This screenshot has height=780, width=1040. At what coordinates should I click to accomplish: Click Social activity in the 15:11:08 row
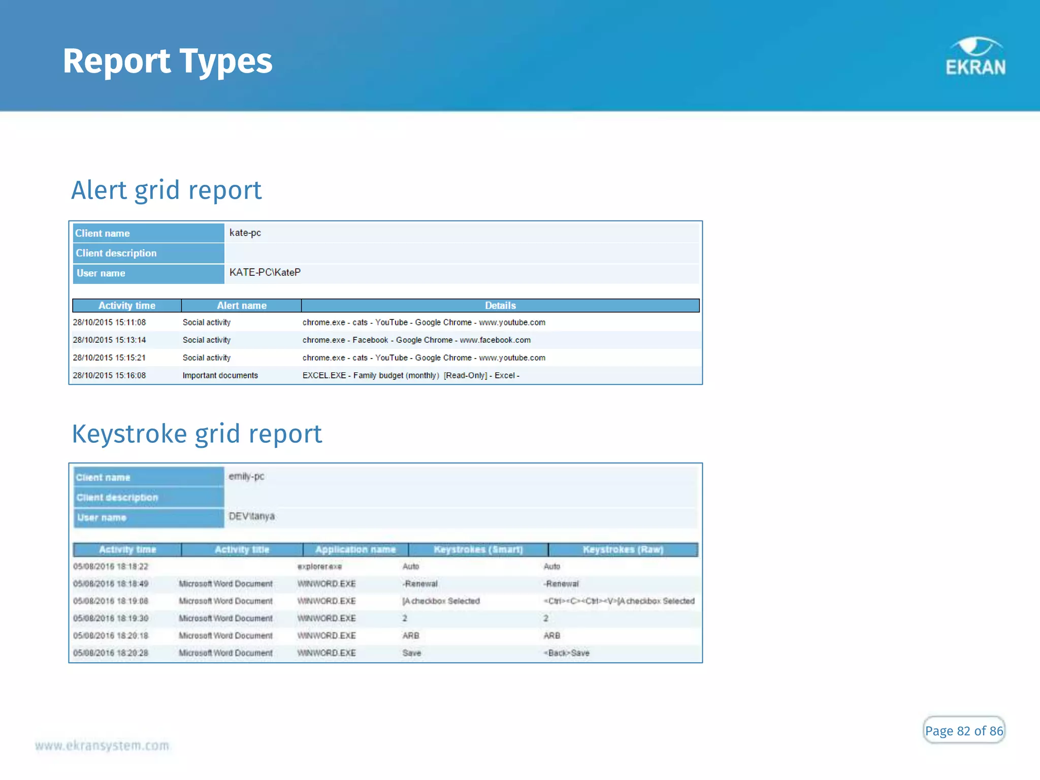pyautogui.click(x=207, y=322)
